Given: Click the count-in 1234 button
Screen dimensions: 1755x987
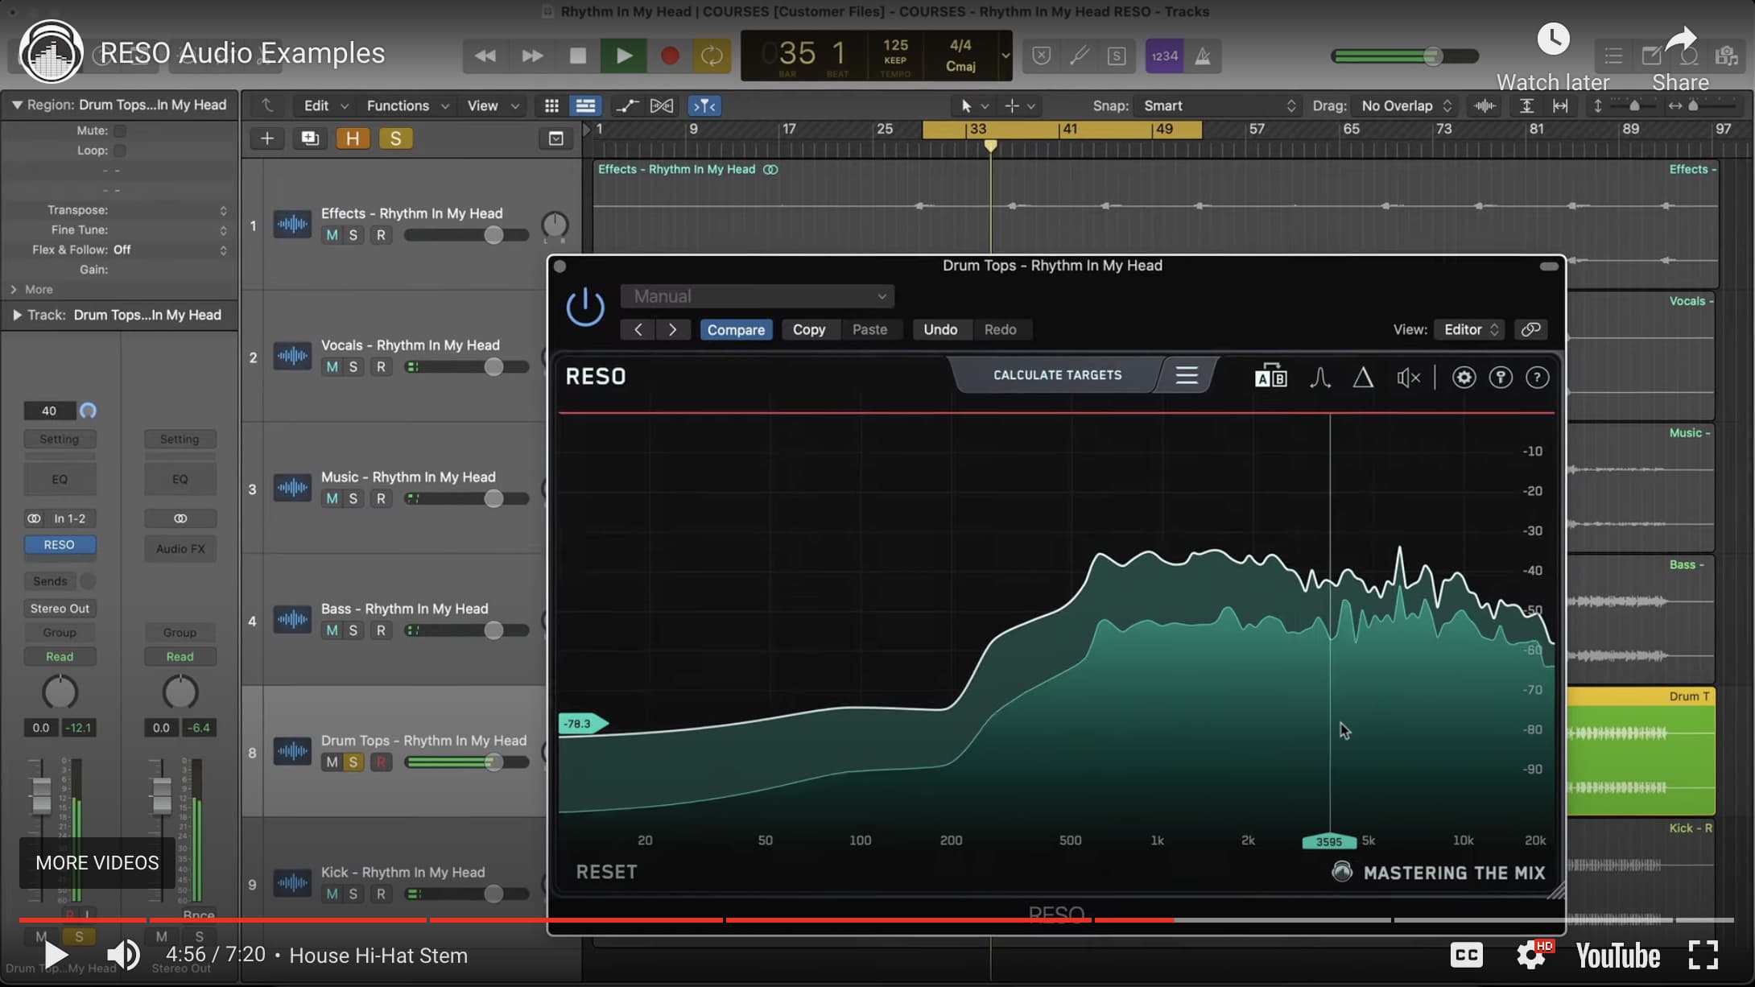Looking at the screenshot, I should click(x=1164, y=56).
